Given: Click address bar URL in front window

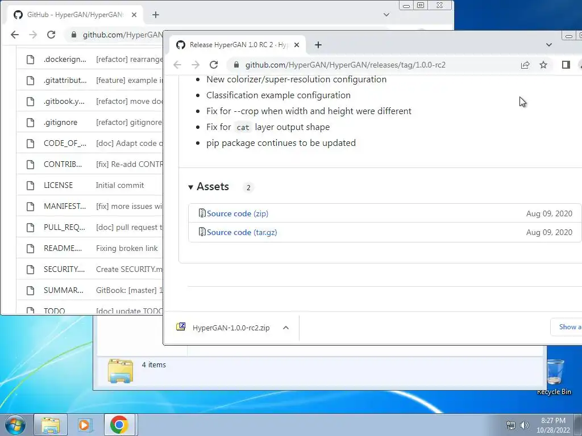Looking at the screenshot, I should (345, 65).
